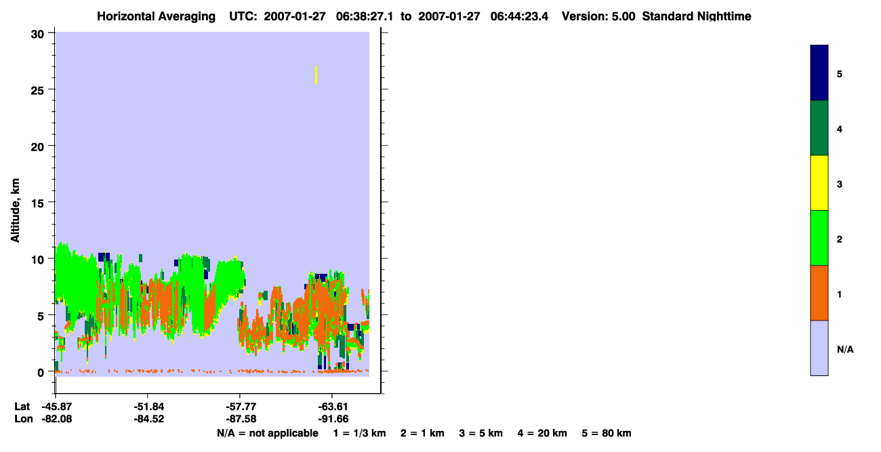This screenshot has width=881, height=452.
Task: Click the 30 altitude tick label
Action: tap(38, 33)
